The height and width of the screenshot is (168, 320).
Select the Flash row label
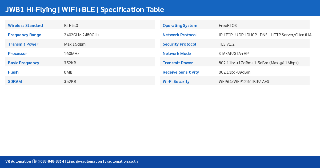click(x=13, y=72)
